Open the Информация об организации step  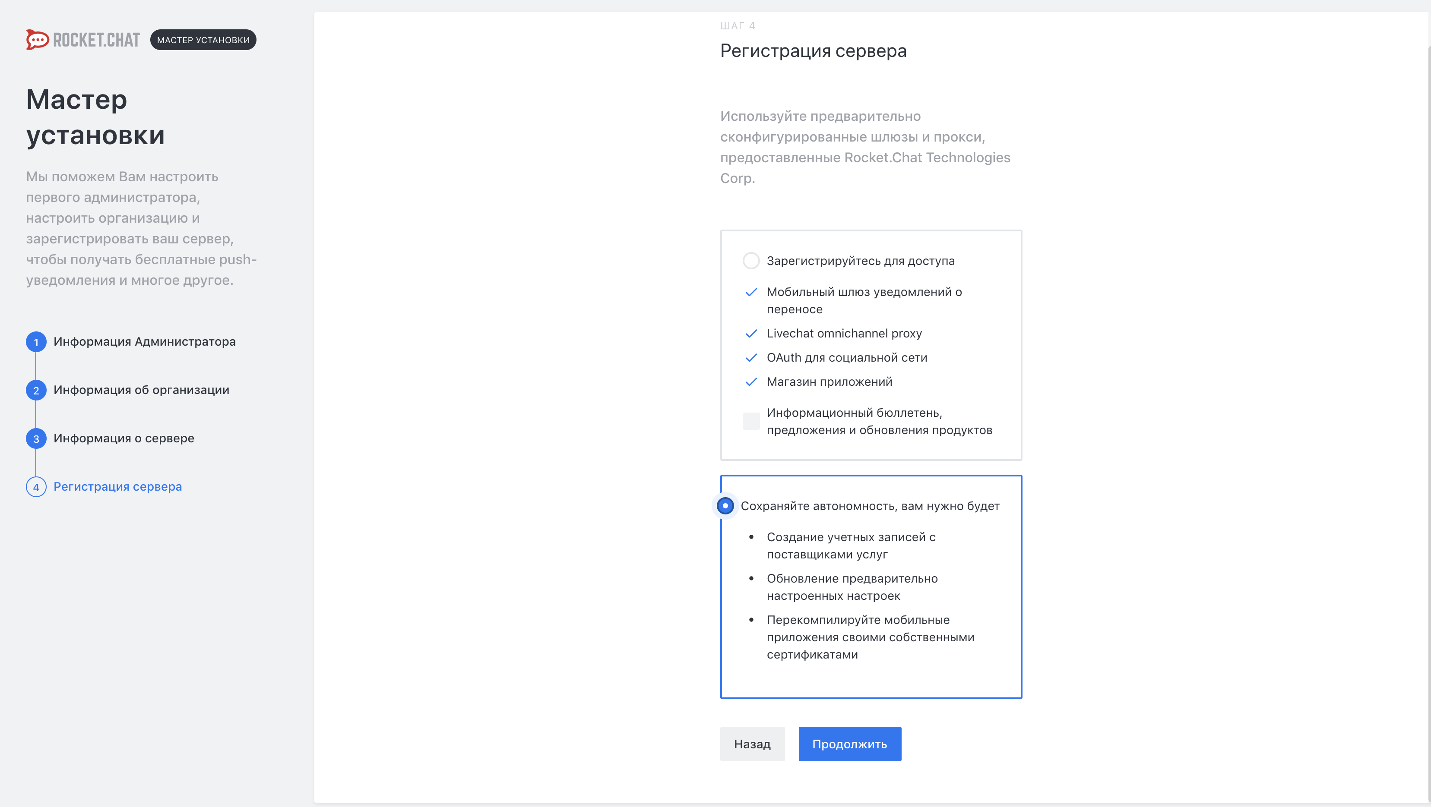pos(141,390)
